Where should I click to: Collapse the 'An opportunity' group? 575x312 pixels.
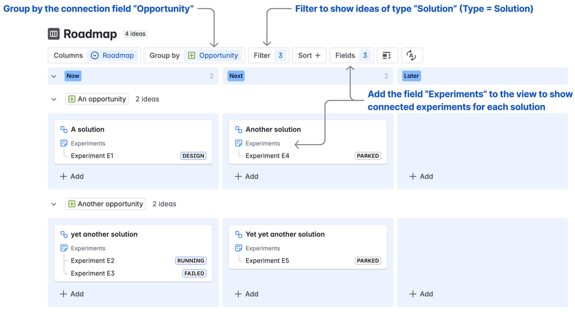(54, 99)
